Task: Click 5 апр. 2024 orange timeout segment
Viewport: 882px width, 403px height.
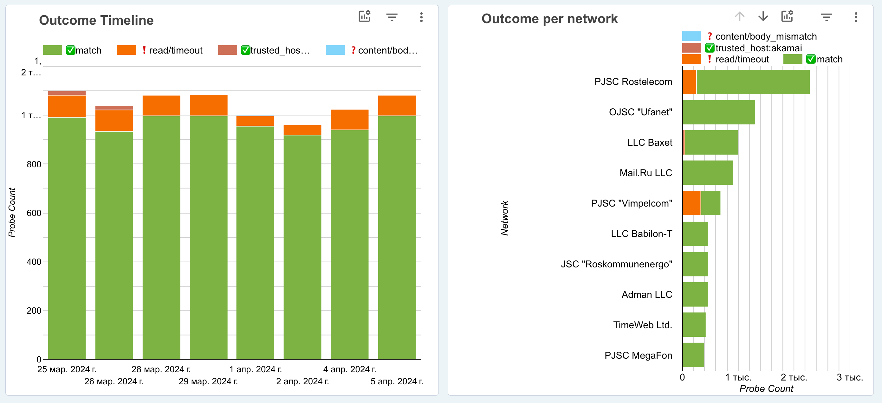Action: click(397, 106)
